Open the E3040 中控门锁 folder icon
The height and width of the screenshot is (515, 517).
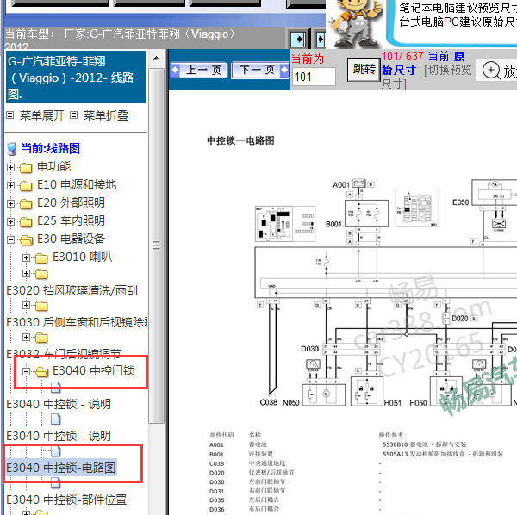pyautogui.click(x=42, y=372)
